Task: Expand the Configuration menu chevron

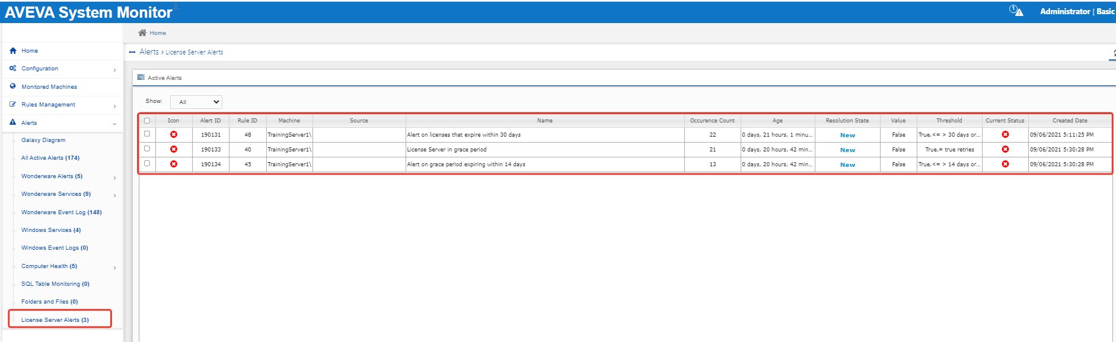Action: pos(114,70)
